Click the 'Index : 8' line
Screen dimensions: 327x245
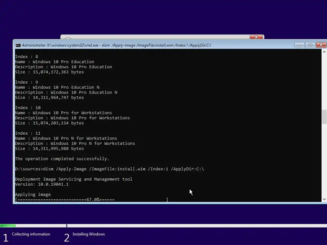point(27,57)
